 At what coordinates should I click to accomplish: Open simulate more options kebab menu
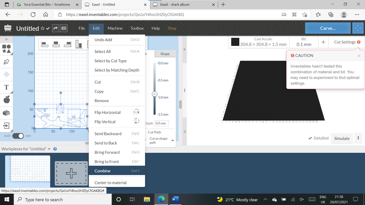point(358,138)
